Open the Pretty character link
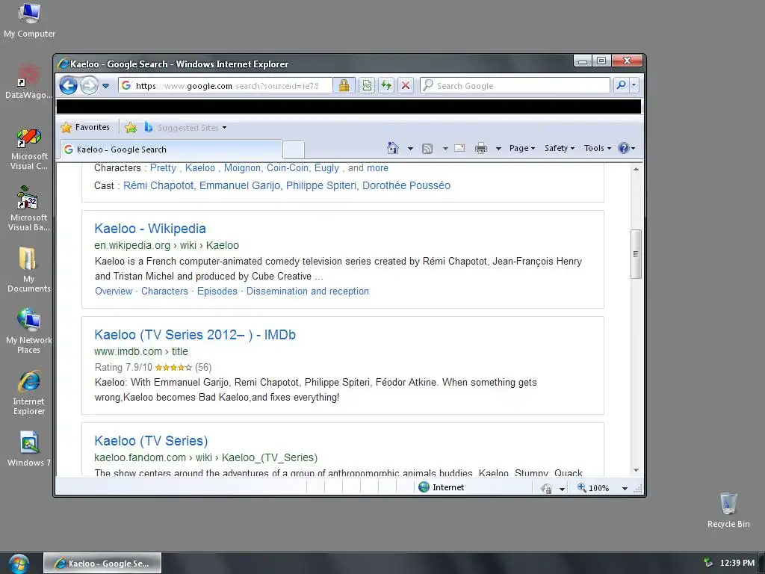 (x=163, y=168)
